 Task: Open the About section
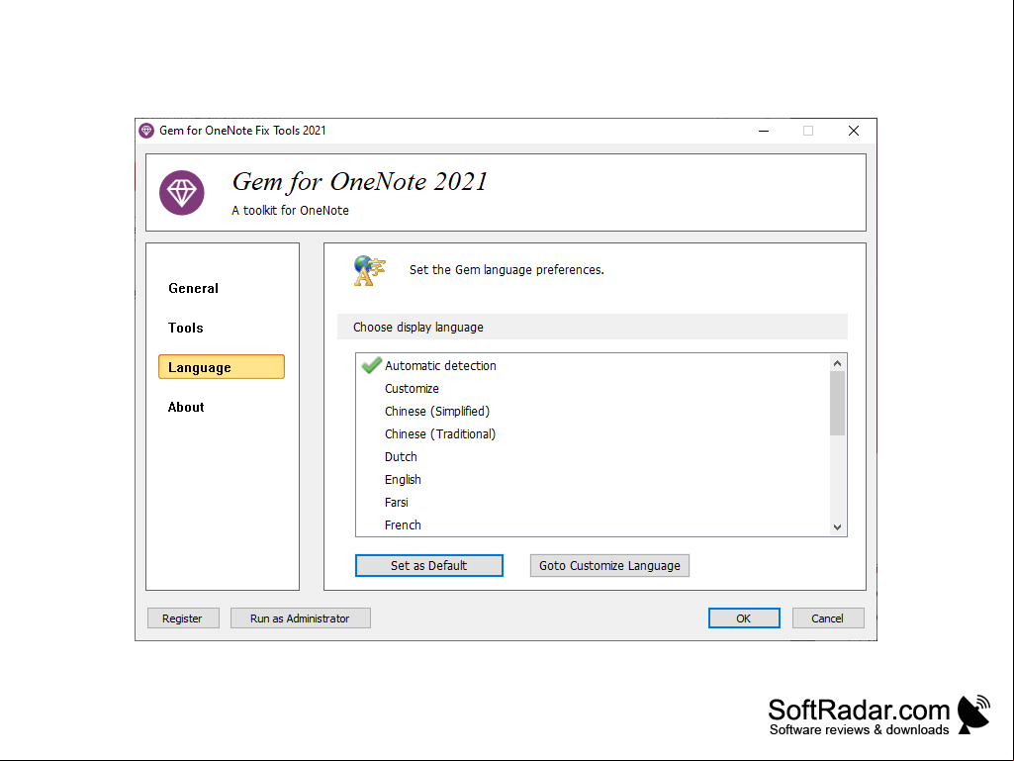[x=186, y=407]
